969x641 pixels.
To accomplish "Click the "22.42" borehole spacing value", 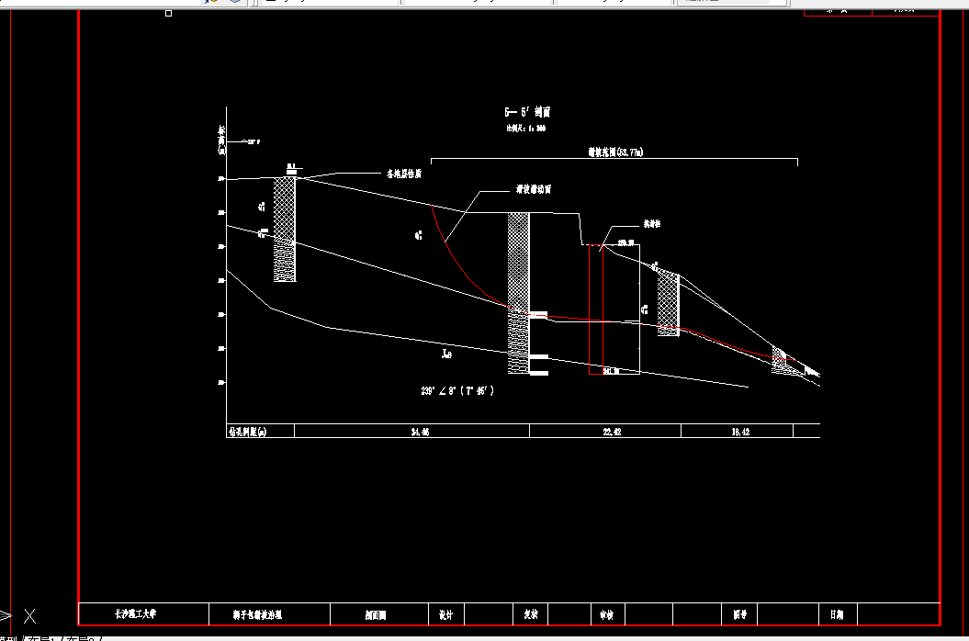I will click(x=611, y=432).
